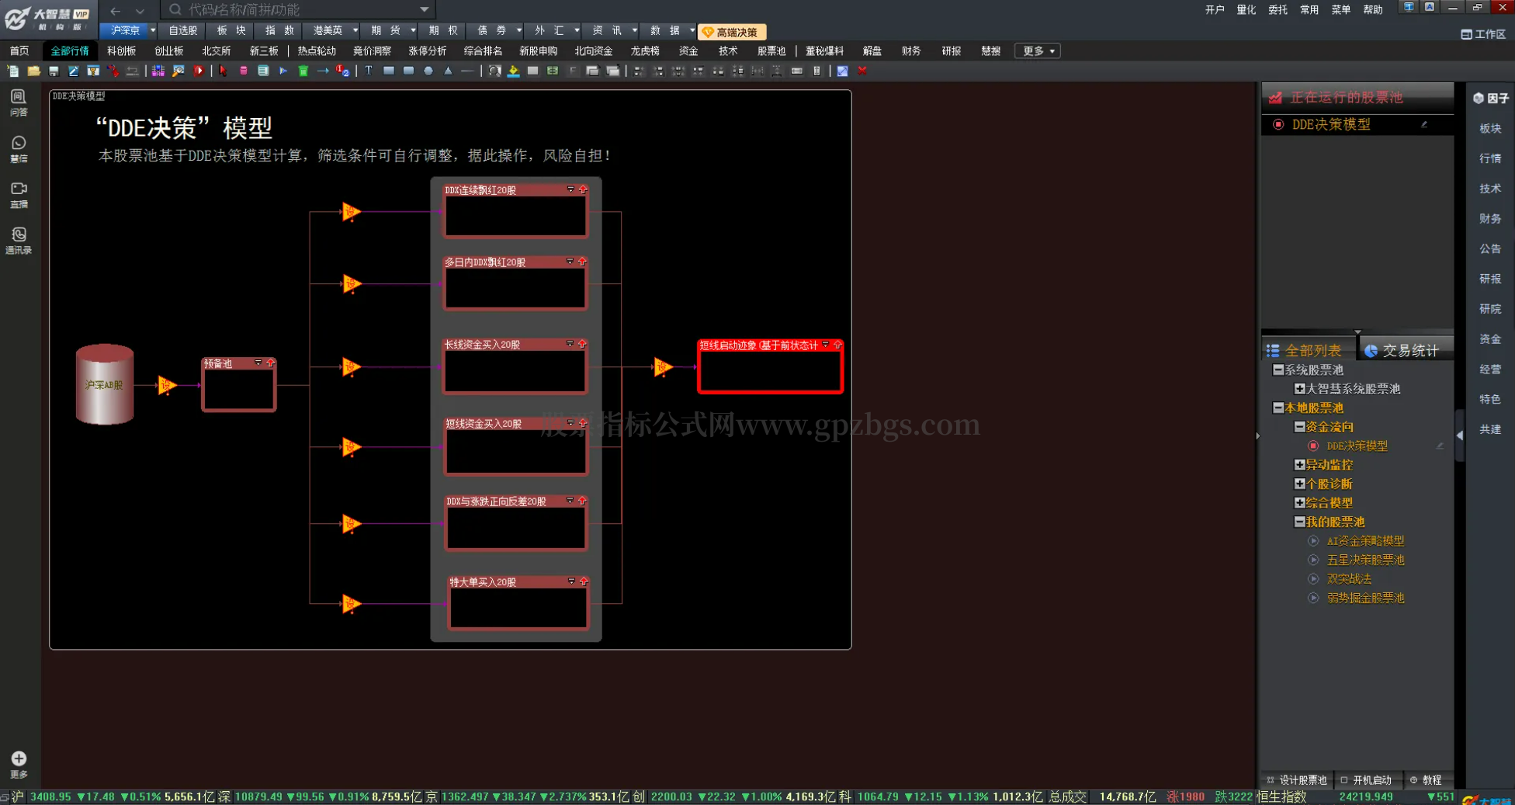Open the 直播 live sidebar icon

click(x=19, y=195)
